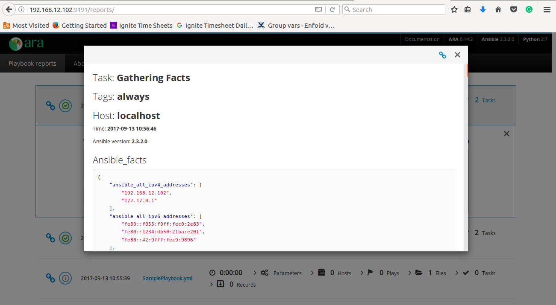Switch to the Playbook reports tab

click(32, 64)
